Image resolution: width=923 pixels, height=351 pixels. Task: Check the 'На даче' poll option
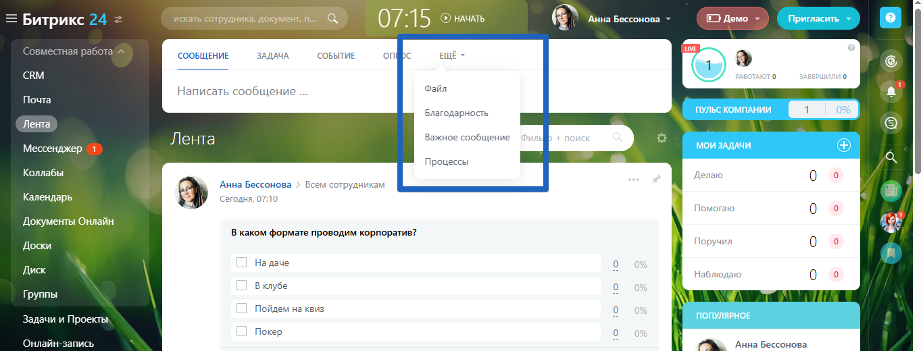point(241,263)
